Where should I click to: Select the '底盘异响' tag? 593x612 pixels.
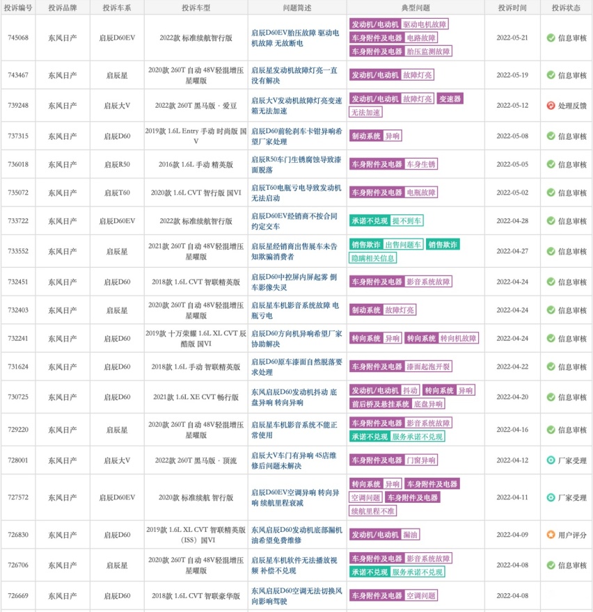coord(428,403)
